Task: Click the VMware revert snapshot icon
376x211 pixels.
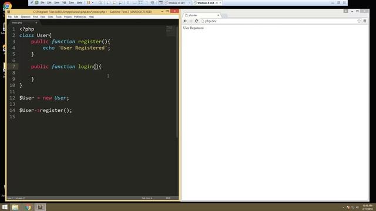Action: 115,2
